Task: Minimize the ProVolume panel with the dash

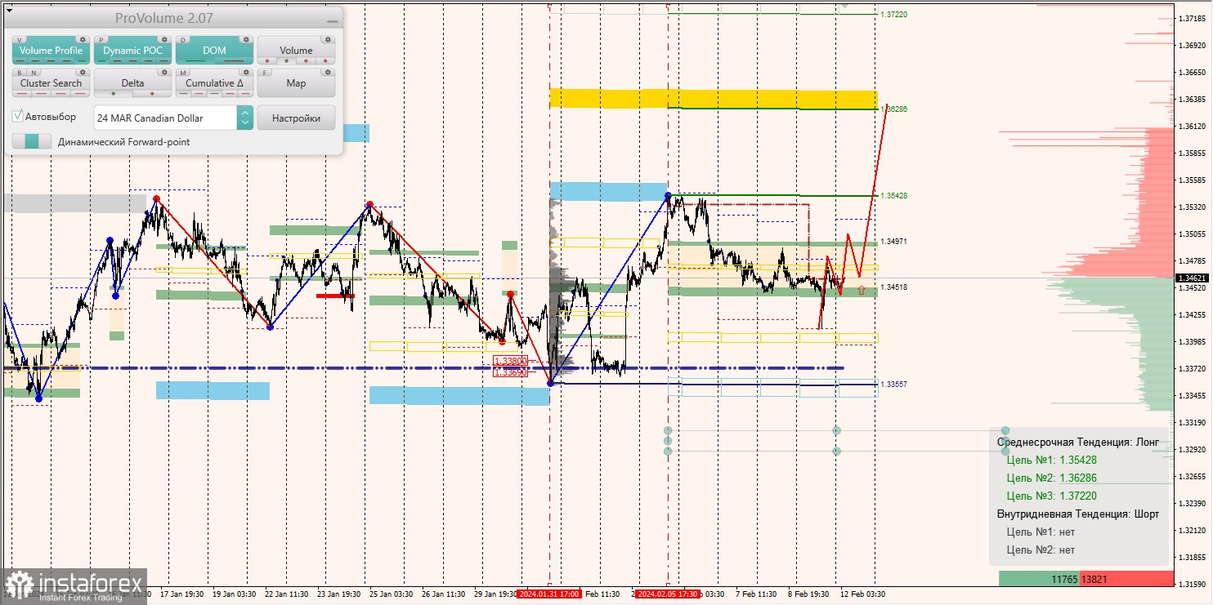Action: (331, 20)
